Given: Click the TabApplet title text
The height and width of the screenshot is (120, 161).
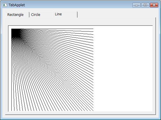Looking at the screenshot, I should click(17, 5).
